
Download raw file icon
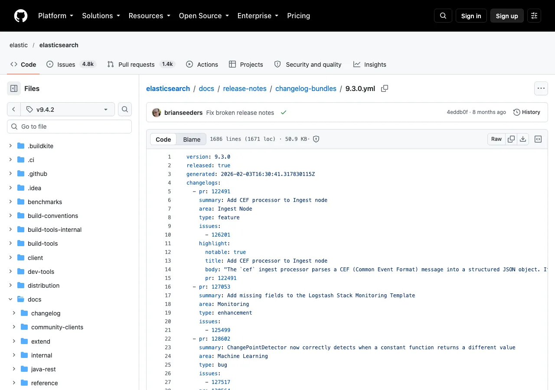[x=523, y=139]
